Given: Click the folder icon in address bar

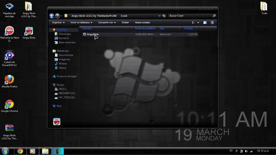Looking at the screenshot, I should 66,16.
